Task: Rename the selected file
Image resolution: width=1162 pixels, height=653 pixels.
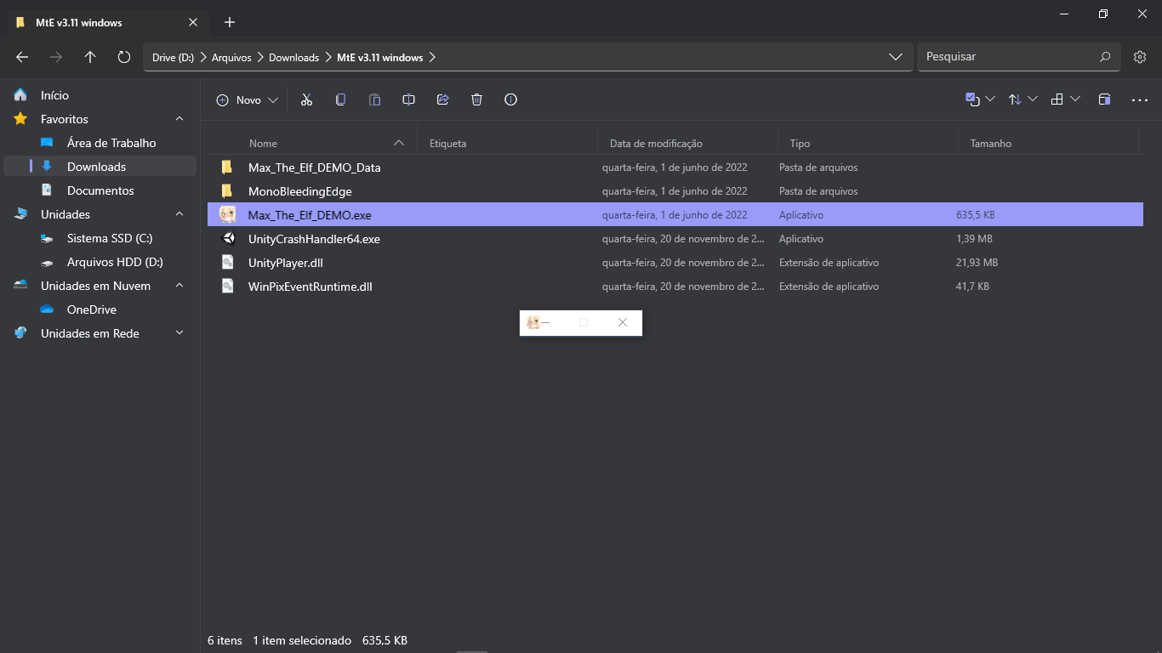Action: pyautogui.click(x=408, y=99)
